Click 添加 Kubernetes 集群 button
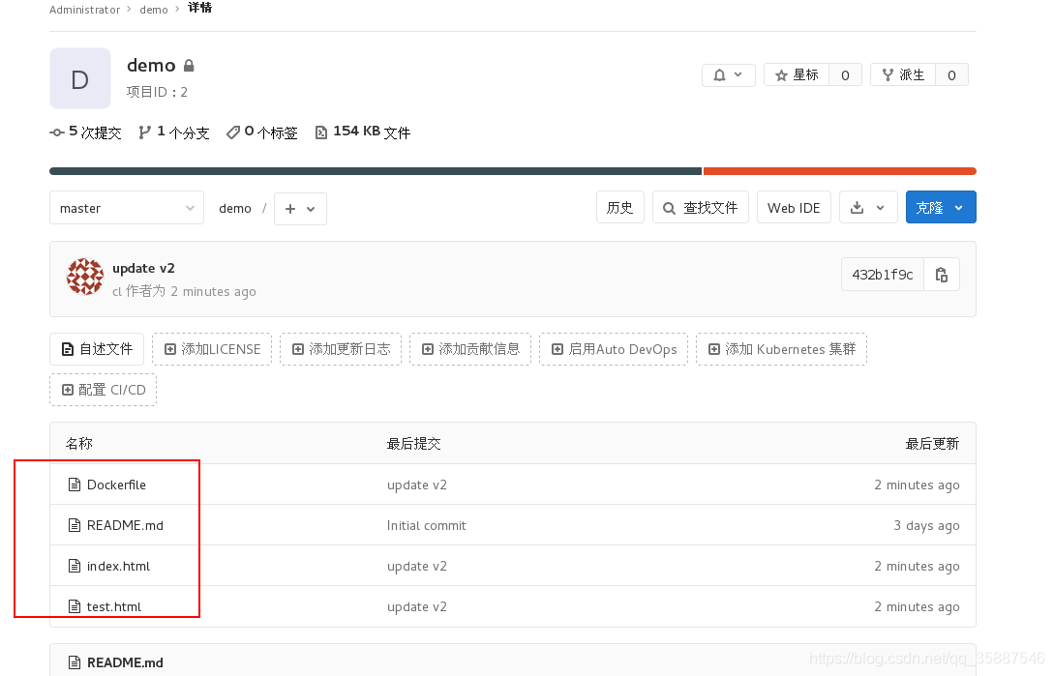This screenshot has width=1054, height=676. 782,349
